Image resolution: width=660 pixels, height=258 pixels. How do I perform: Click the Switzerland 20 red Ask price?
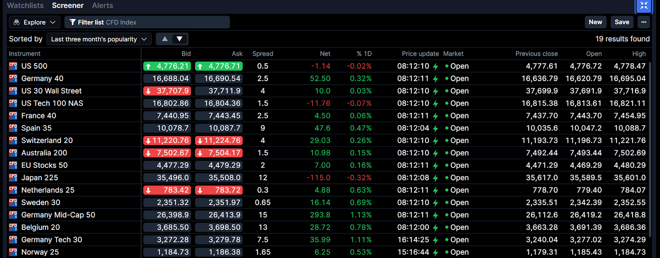219,141
